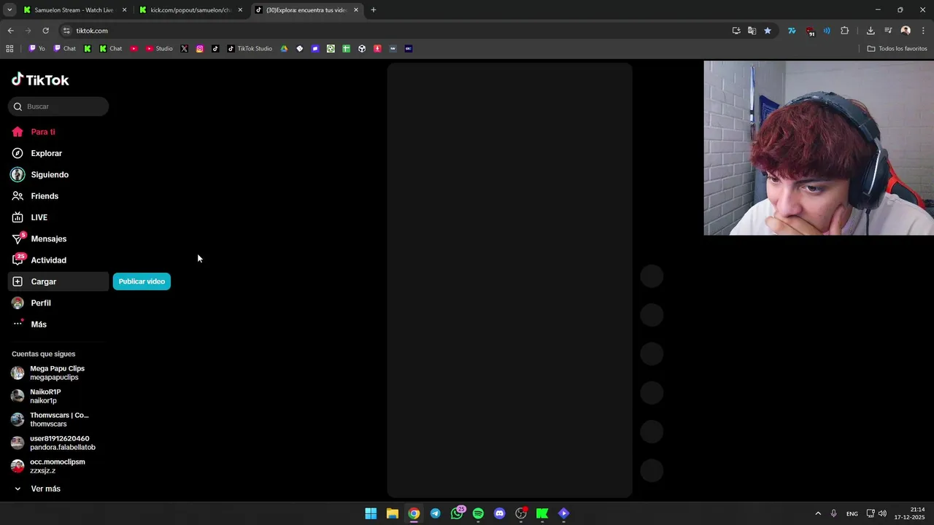Viewport: 934px width, 525px height.
Task: Open Twitch Yo bookmark
Action: [x=36, y=49]
